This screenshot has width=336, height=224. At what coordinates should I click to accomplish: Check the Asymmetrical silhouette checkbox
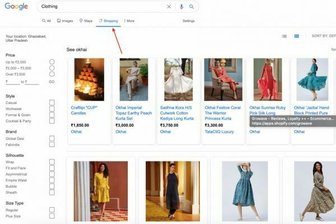[52, 174]
